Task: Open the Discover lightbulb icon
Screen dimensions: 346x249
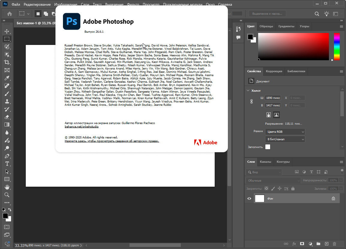Action: click(x=326, y=14)
